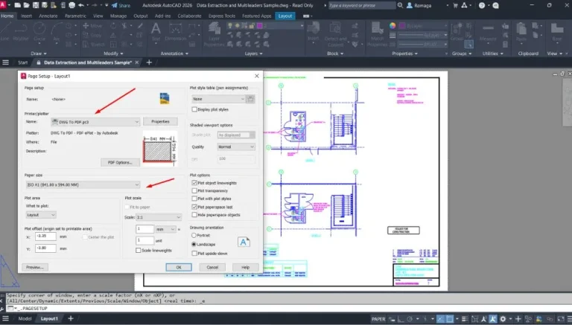Click the new drawing tab plus button

[149, 62]
